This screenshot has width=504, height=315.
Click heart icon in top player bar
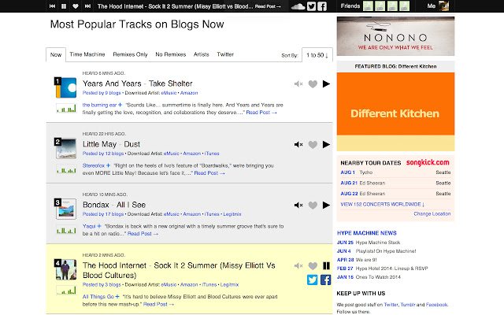pos(75,6)
